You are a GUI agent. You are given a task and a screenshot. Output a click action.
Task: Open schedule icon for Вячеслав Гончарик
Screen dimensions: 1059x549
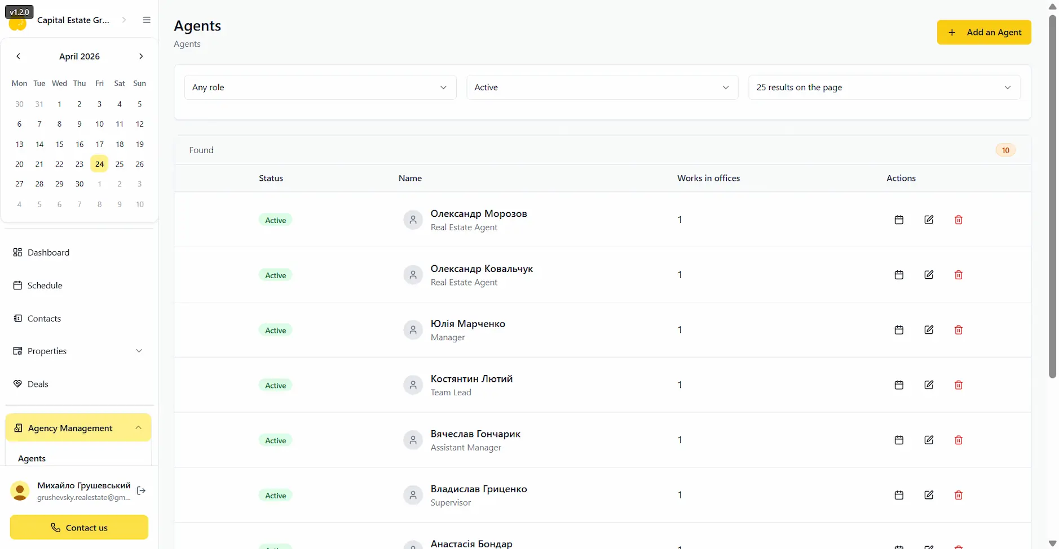click(x=899, y=440)
